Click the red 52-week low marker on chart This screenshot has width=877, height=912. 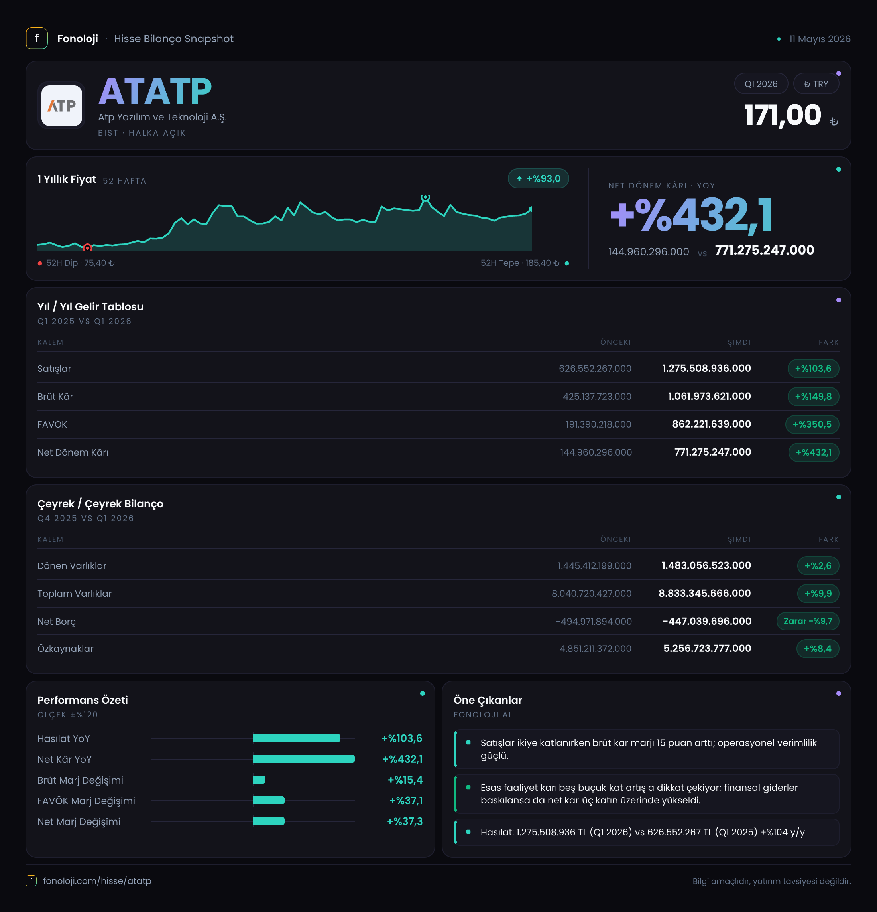point(87,247)
